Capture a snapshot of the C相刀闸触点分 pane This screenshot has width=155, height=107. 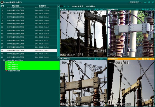pos(101,59)
